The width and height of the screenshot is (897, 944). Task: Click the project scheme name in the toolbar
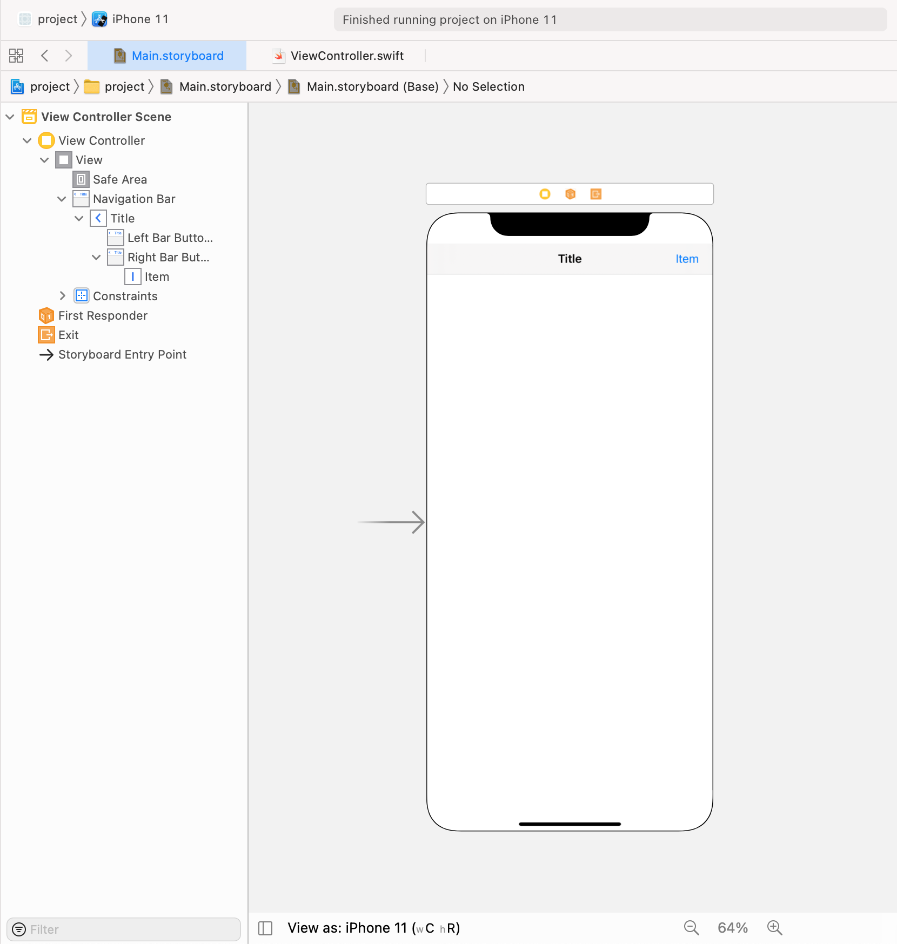pyautogui.click(x=57, y=19)
